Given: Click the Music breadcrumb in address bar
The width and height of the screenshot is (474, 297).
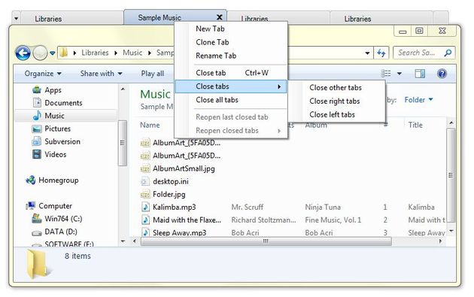Looking at the screenshot, I should pyautogui.click(x=132, y=53).
